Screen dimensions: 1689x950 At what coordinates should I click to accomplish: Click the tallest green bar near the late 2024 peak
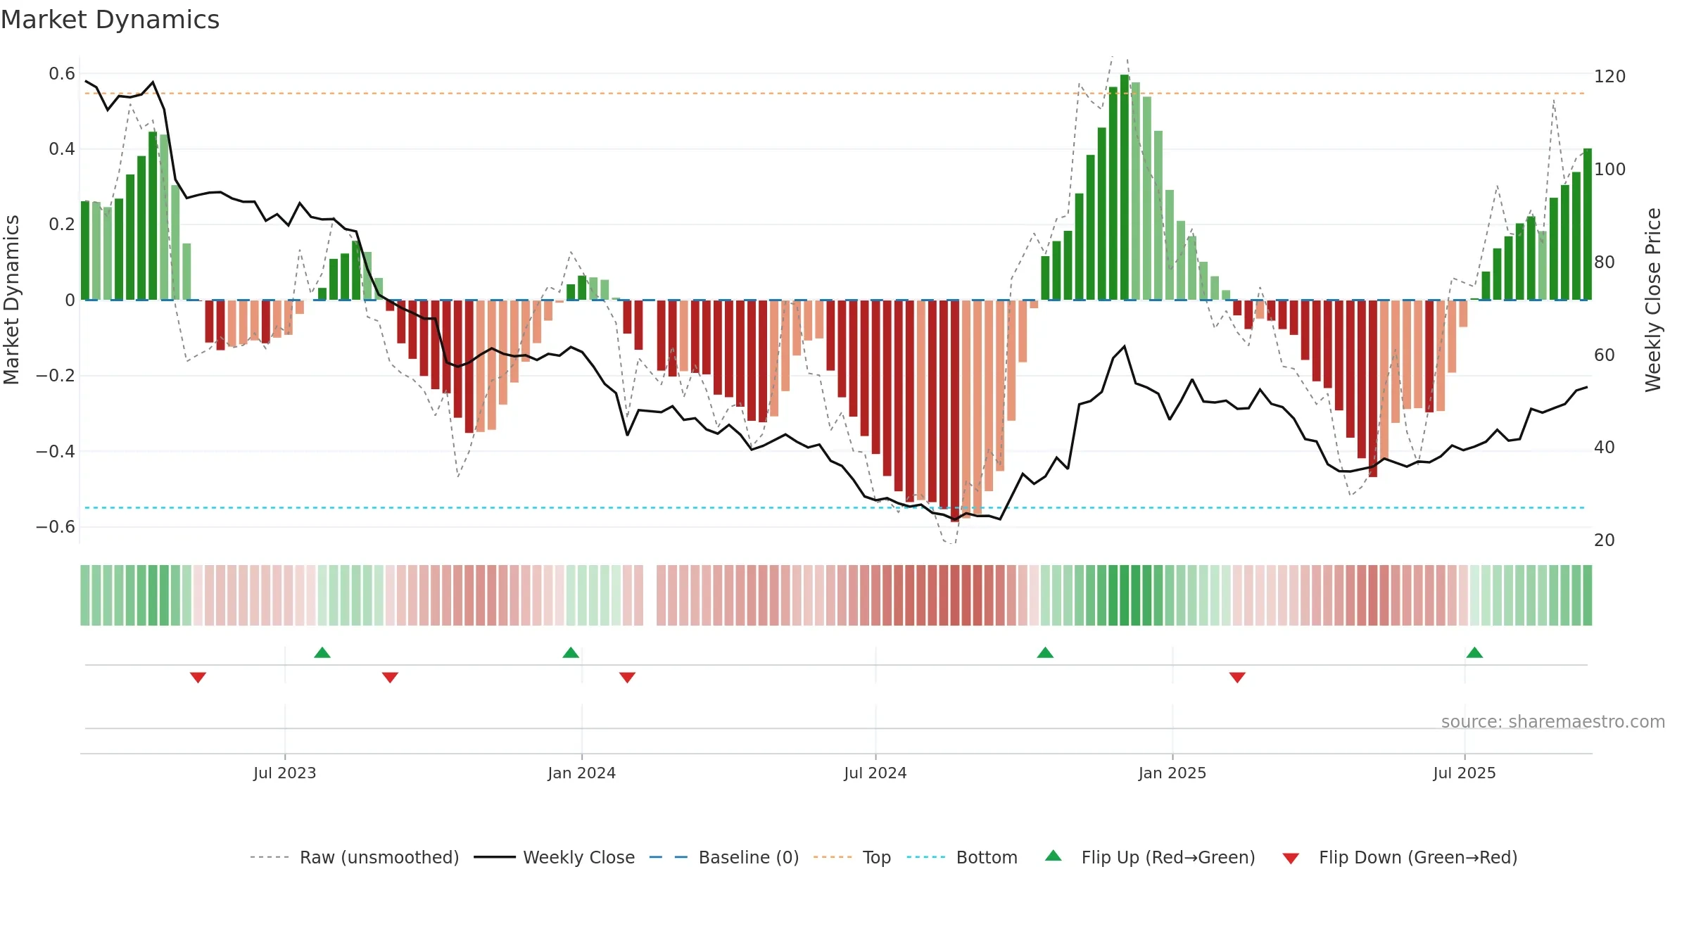[x=1125, y=187]
